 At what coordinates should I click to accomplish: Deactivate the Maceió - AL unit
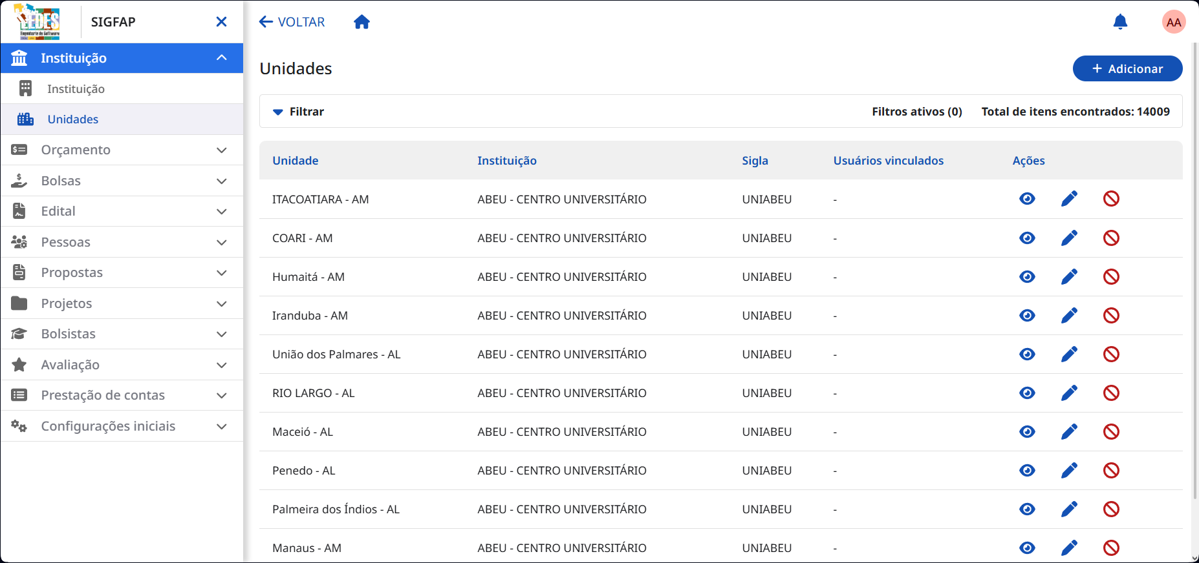coord(1111,431)
